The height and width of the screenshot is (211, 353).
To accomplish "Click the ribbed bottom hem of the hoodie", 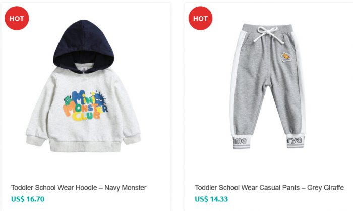I will coord(85,146).
